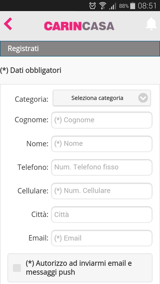Tap the 08:51 clock in status bar
The height and width of the screenshot is (284, 160).
(x=147, y=6)
